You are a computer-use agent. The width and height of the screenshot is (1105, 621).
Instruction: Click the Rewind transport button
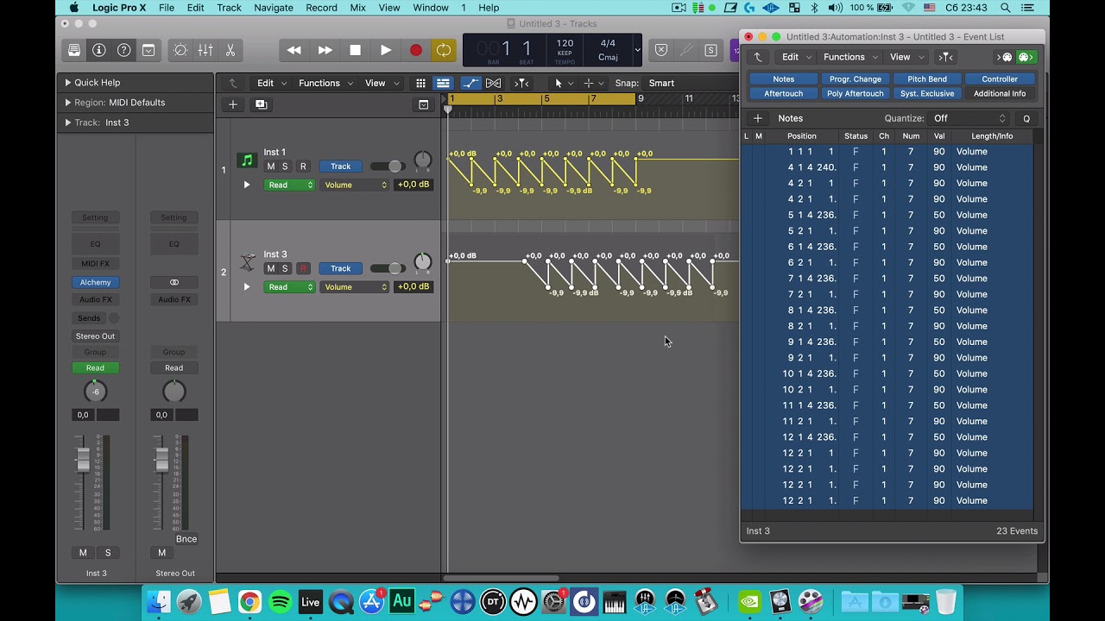click(294, 50)
